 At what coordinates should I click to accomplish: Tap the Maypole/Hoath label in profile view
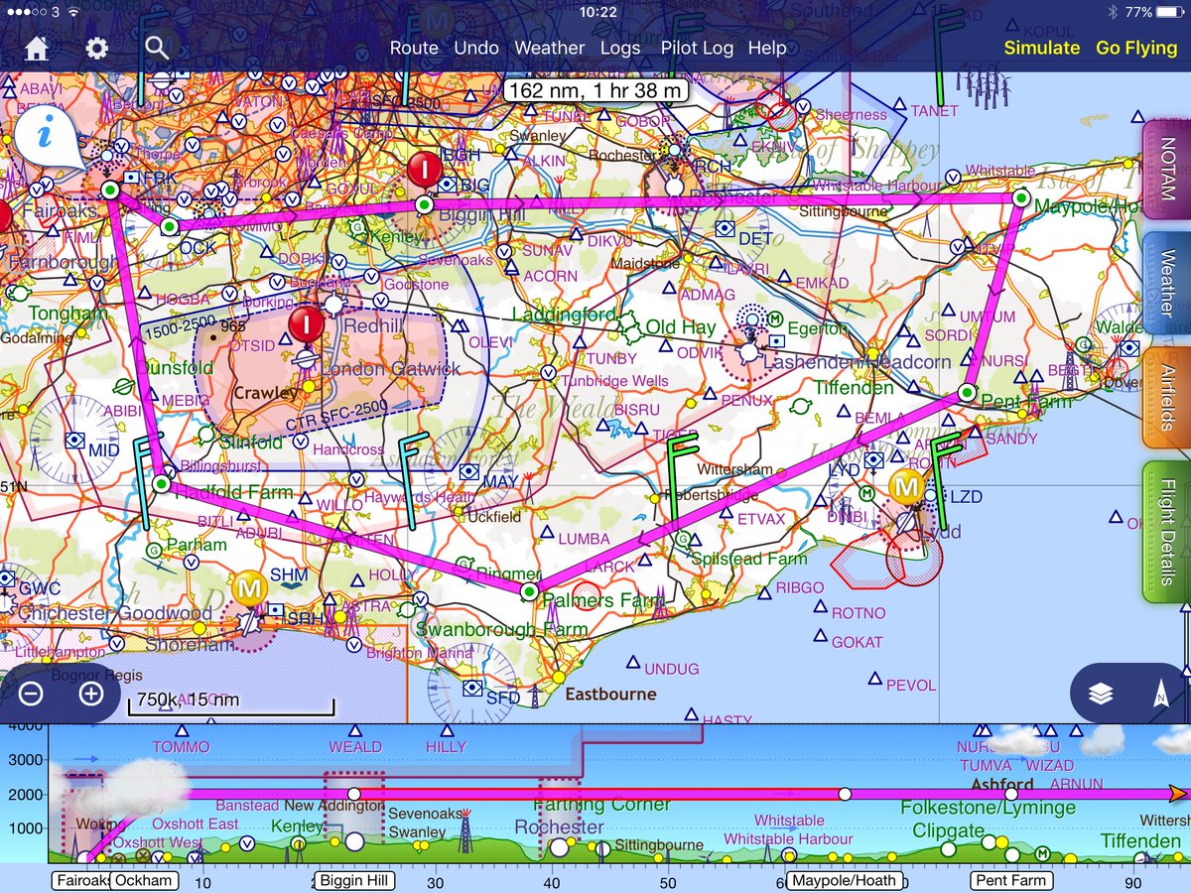[845, 881]
